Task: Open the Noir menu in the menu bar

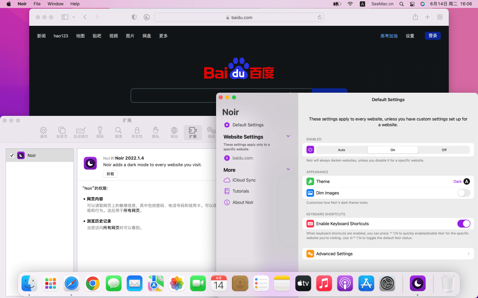Action: coord(22,4)
